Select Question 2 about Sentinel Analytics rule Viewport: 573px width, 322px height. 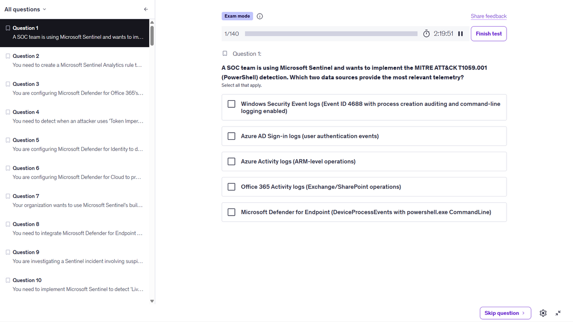tap(74, 61)
